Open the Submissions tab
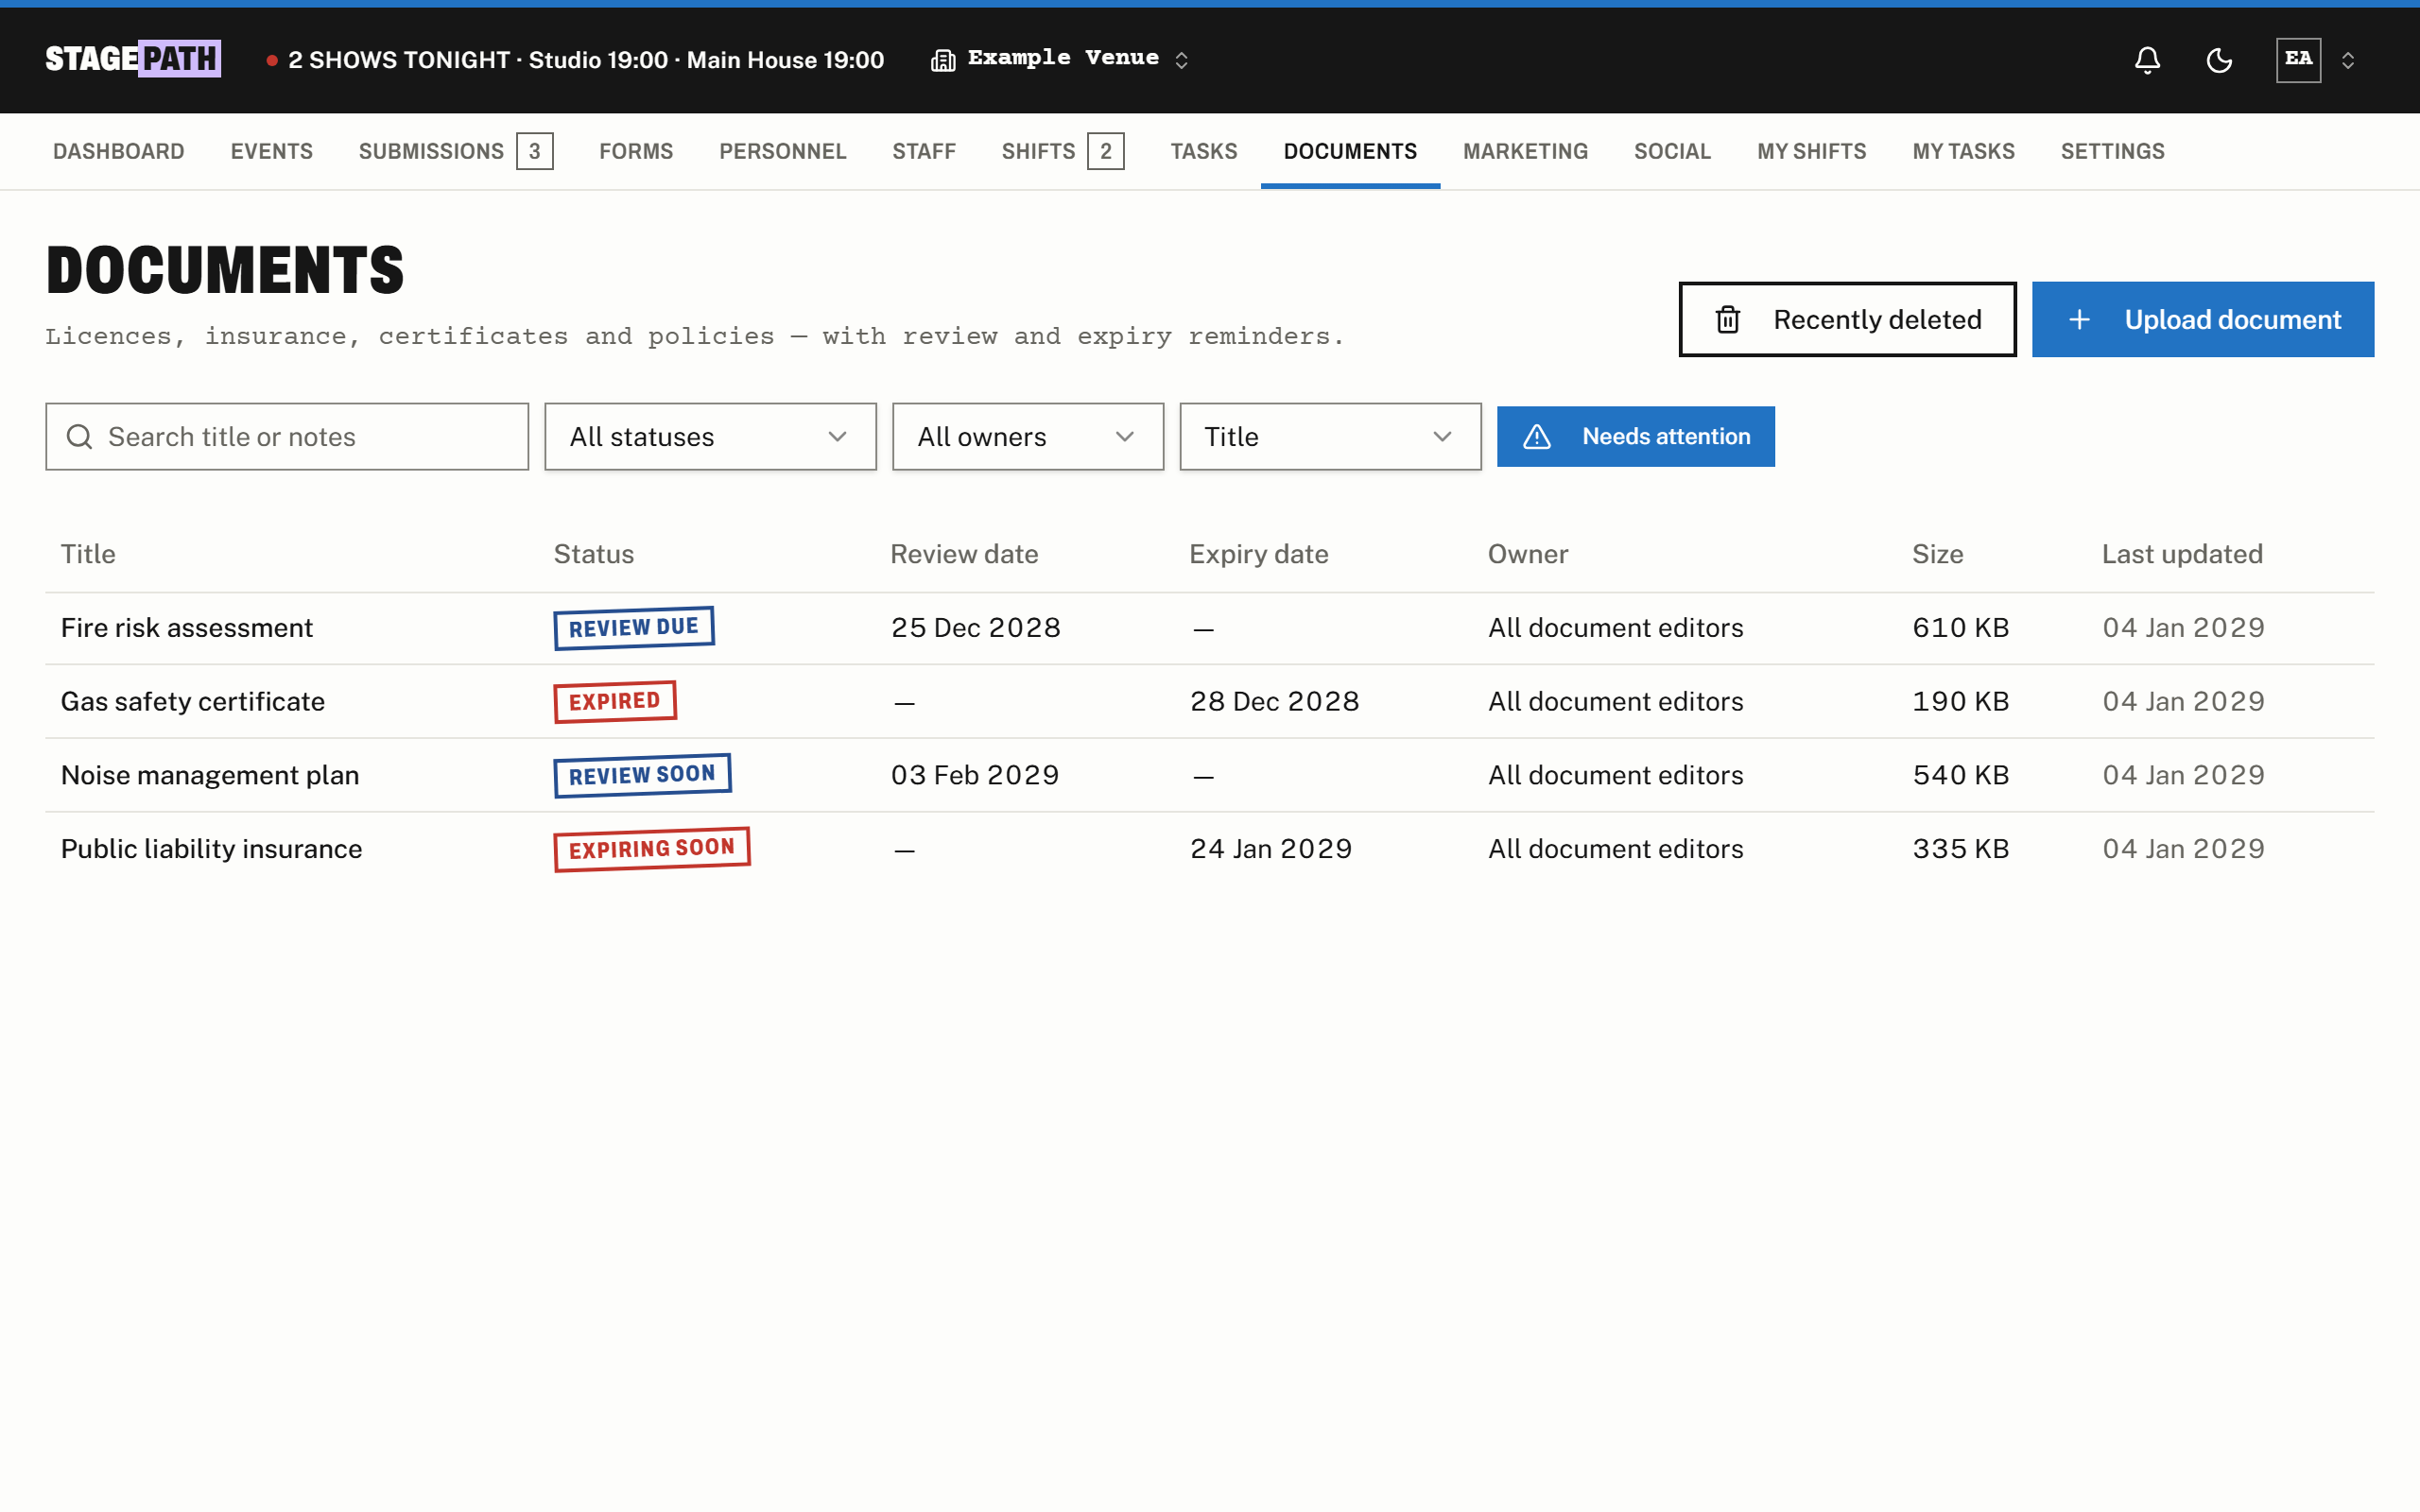Image resolution: width=2420 pixels, height=1512 pixels. tap(456, 151)
